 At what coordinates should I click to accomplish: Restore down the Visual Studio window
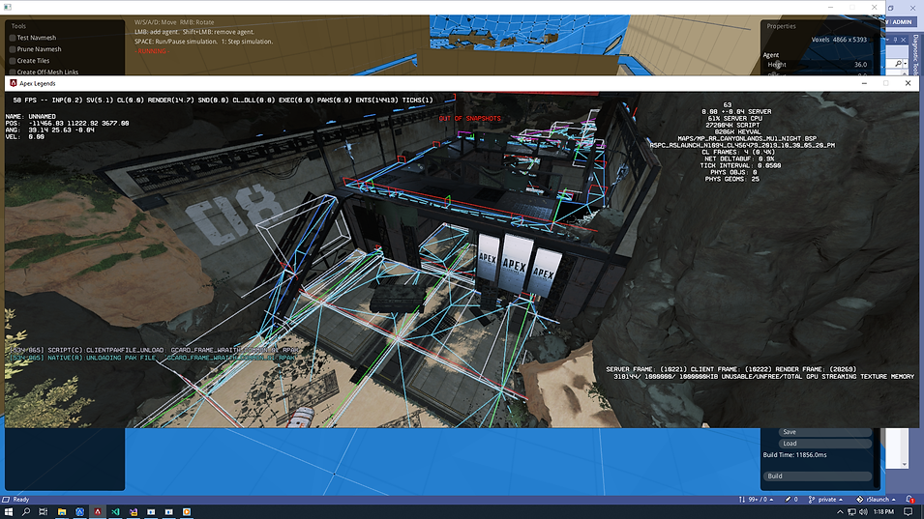click(891, 9)
